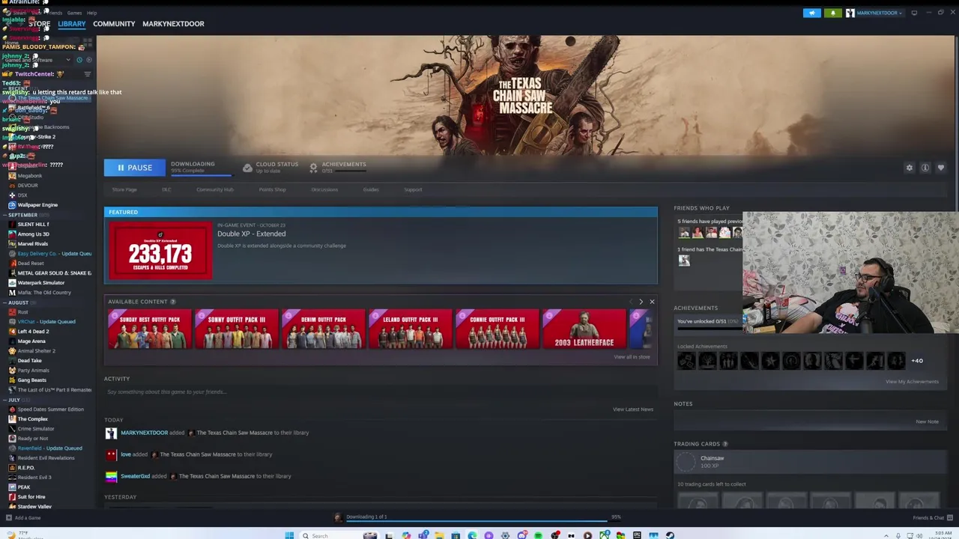Image resolution: width=959 pixels, height=539 pixels.
Task: Open the Community Hub link
Action: (215, 189)
